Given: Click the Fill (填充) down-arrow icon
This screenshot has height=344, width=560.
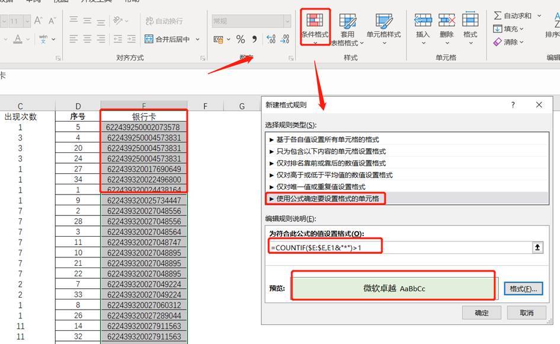Looking at the screenshot, I should pos(498,28).
